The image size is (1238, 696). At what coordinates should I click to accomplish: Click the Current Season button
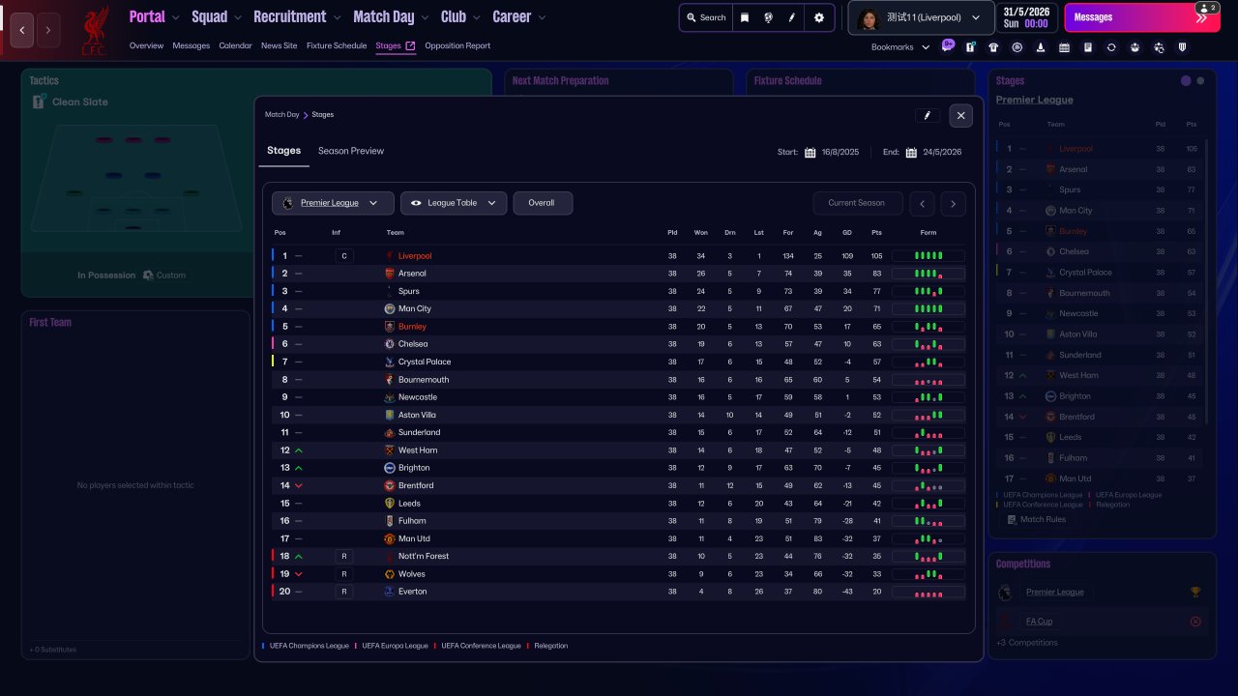click(x=858, y=203)
